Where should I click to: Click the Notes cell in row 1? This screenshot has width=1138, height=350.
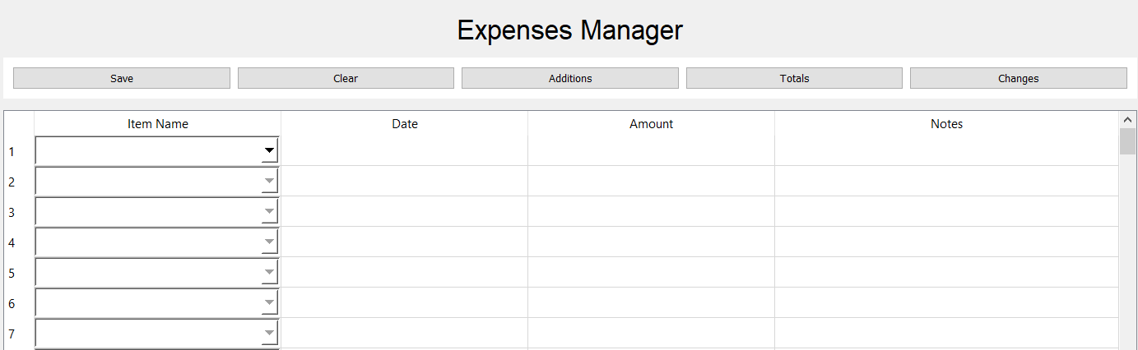(946, 151)
